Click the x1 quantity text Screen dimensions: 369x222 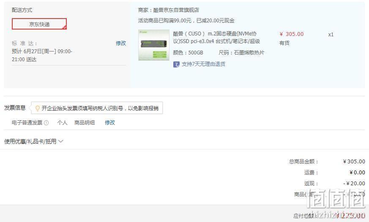pos(331,35)
